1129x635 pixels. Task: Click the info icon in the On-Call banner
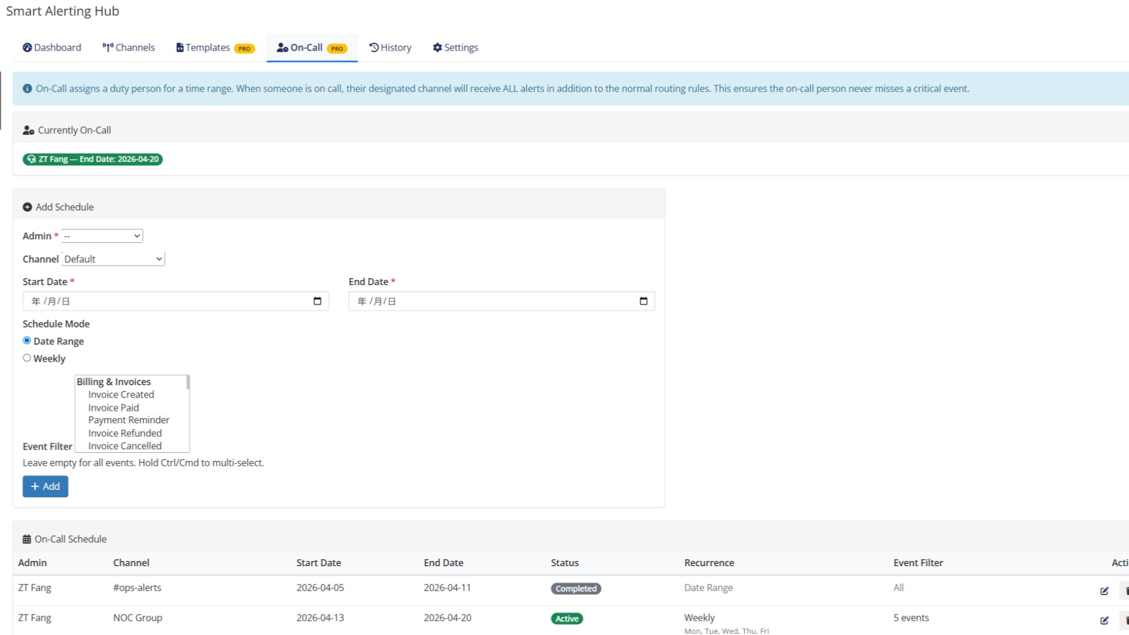[x=26, y=88]
